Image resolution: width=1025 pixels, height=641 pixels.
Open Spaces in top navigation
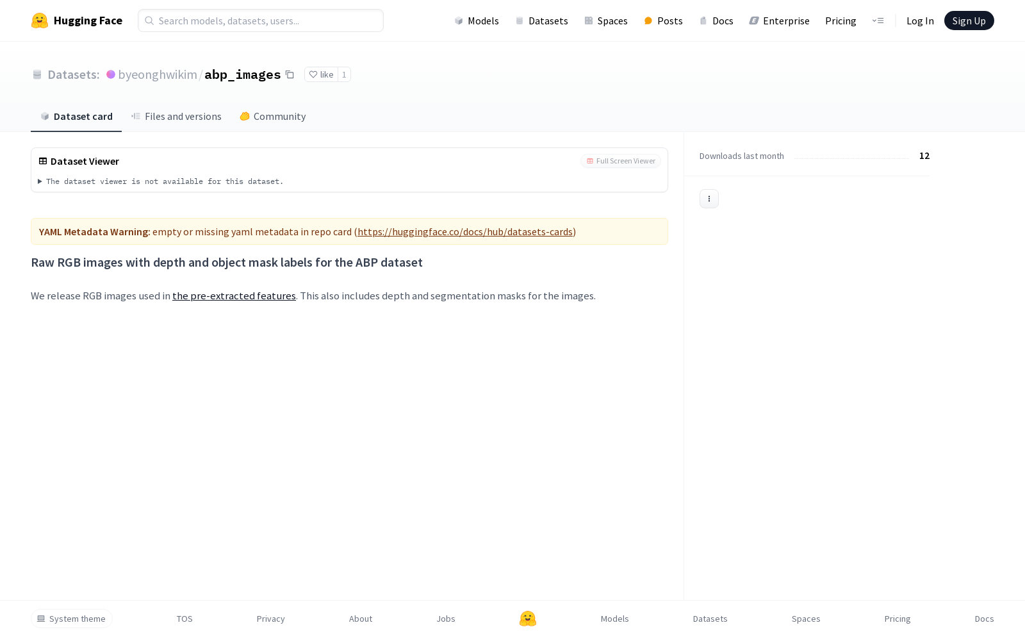[x=606, y=21]
